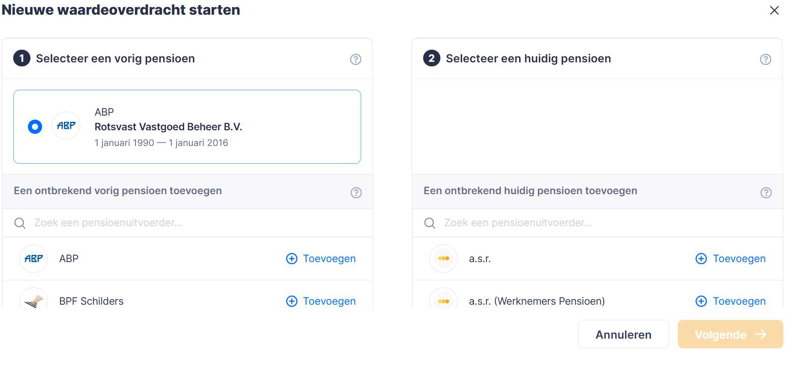Click the BPF Schilders logo
Viewport: 793px width, 365px height.
pyautogui.click(x=33, y=300)
